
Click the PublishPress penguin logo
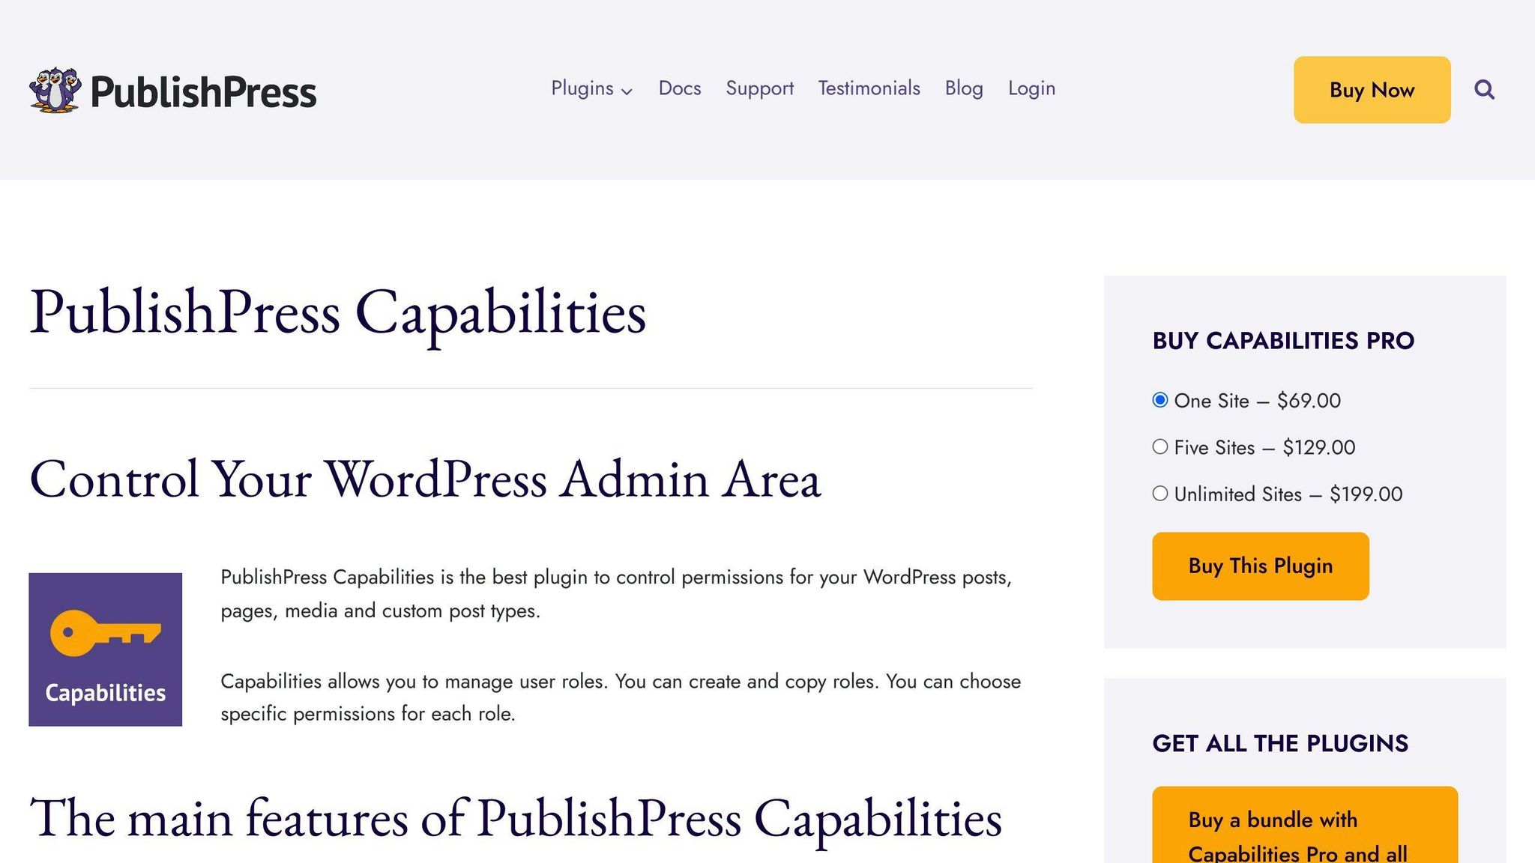pyautogui.click(x=55, y=90)
